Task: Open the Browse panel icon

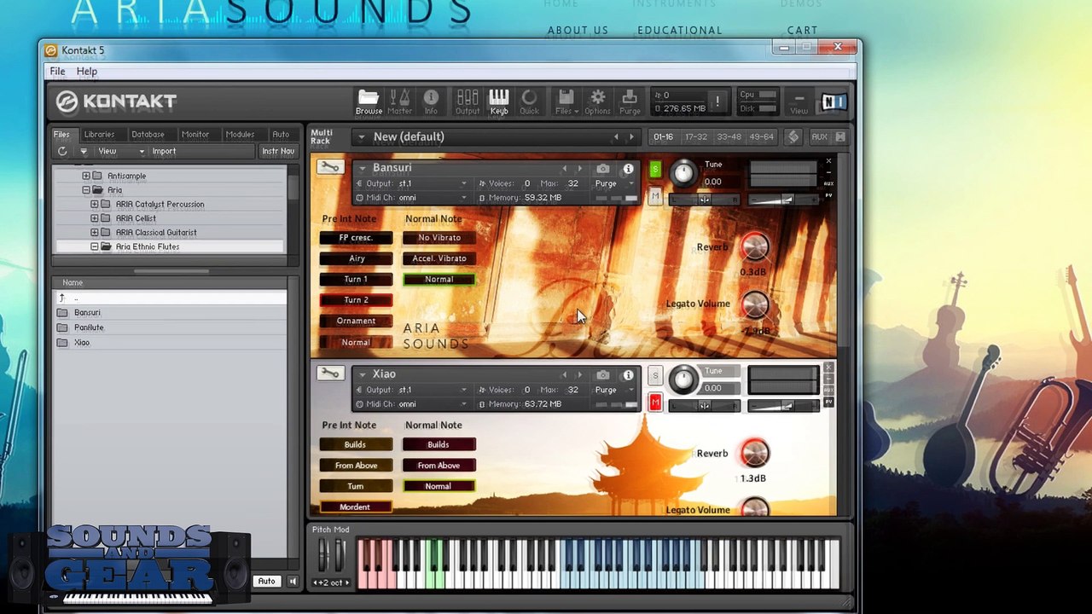Action: tap(369, 101)
